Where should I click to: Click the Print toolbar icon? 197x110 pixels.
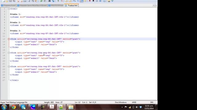25,1
